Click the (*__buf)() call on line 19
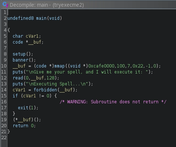Screen dimensions: 176x147 click(27, 120)
